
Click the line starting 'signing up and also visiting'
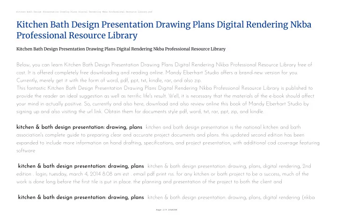click(140, 111)
